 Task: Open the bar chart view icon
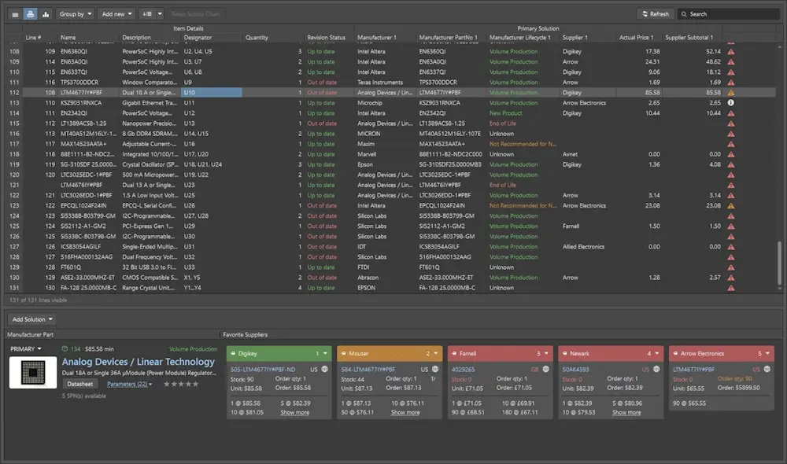point(46,14)
